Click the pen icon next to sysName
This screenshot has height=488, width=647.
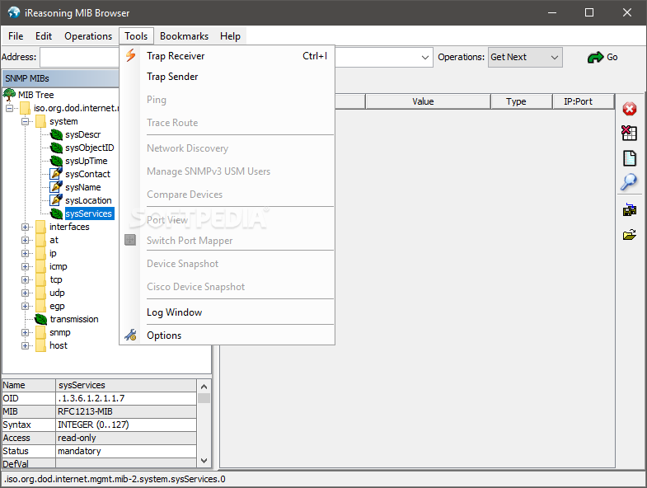(x=56, y=187)
